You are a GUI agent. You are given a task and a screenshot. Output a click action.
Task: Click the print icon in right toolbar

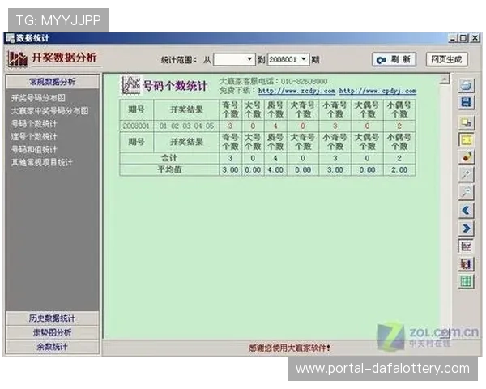coord(467,84)
